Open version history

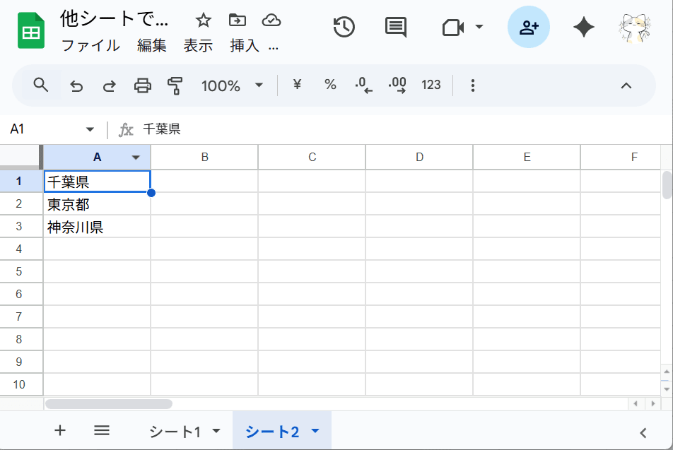tap(343, 27)
